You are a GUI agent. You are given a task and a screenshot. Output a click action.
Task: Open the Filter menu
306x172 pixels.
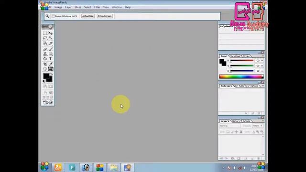tap(97, 7)
